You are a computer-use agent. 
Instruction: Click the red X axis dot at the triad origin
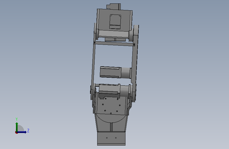(16, 132)
